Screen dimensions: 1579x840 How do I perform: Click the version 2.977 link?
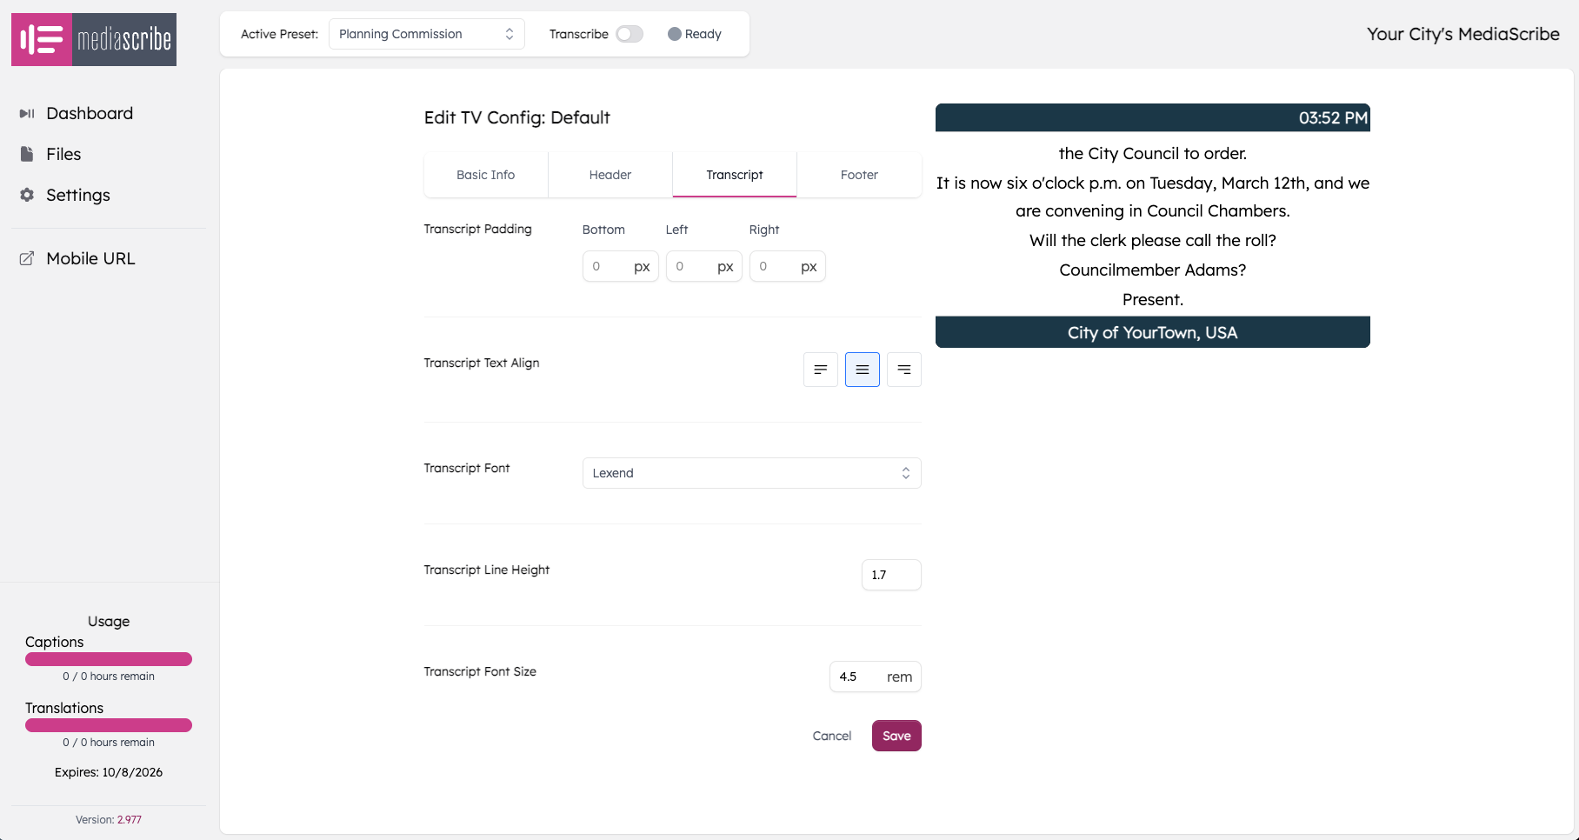(x=129, y=819)
